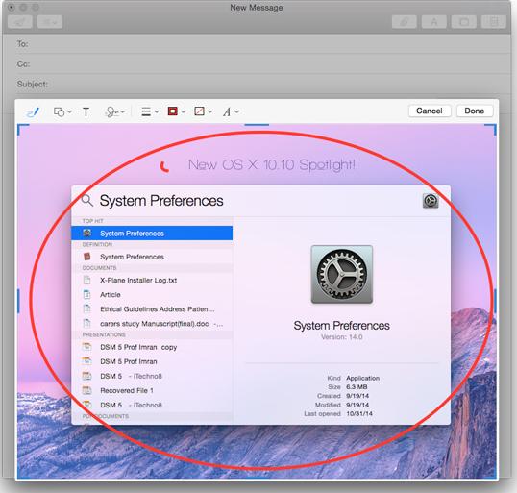
Task: Click 'X-Plane Installer Log.txt' result
Action: (x=152, y=281)
